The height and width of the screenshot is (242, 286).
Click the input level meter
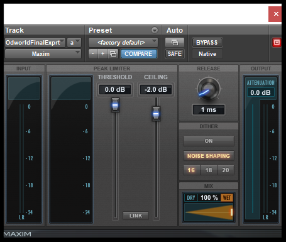[24, 149]
